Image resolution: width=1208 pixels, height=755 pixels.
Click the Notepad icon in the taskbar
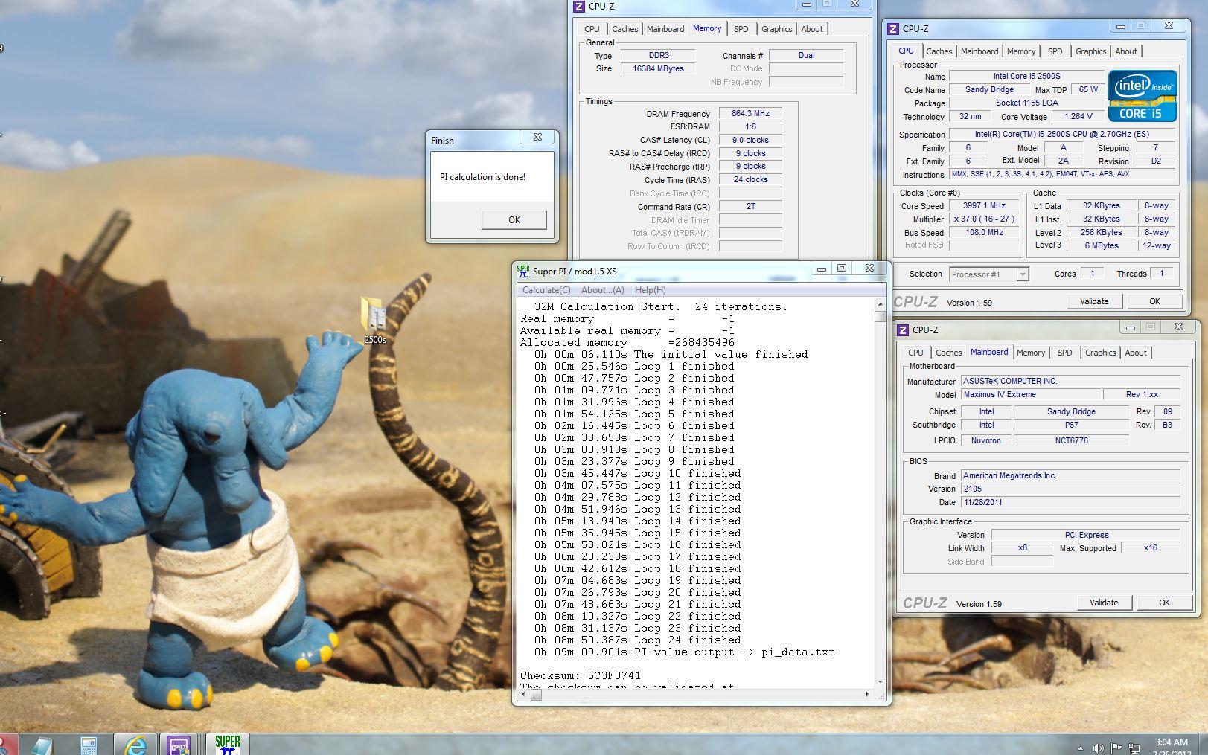point(42,745)
